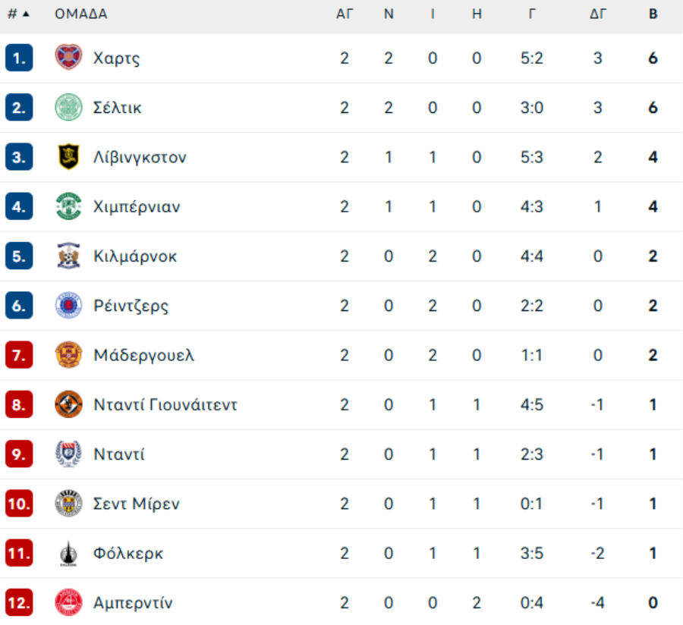Click the Dundee United orange crest
The height and width of the screenshot is (625, 683).
(x=68, y=404)
